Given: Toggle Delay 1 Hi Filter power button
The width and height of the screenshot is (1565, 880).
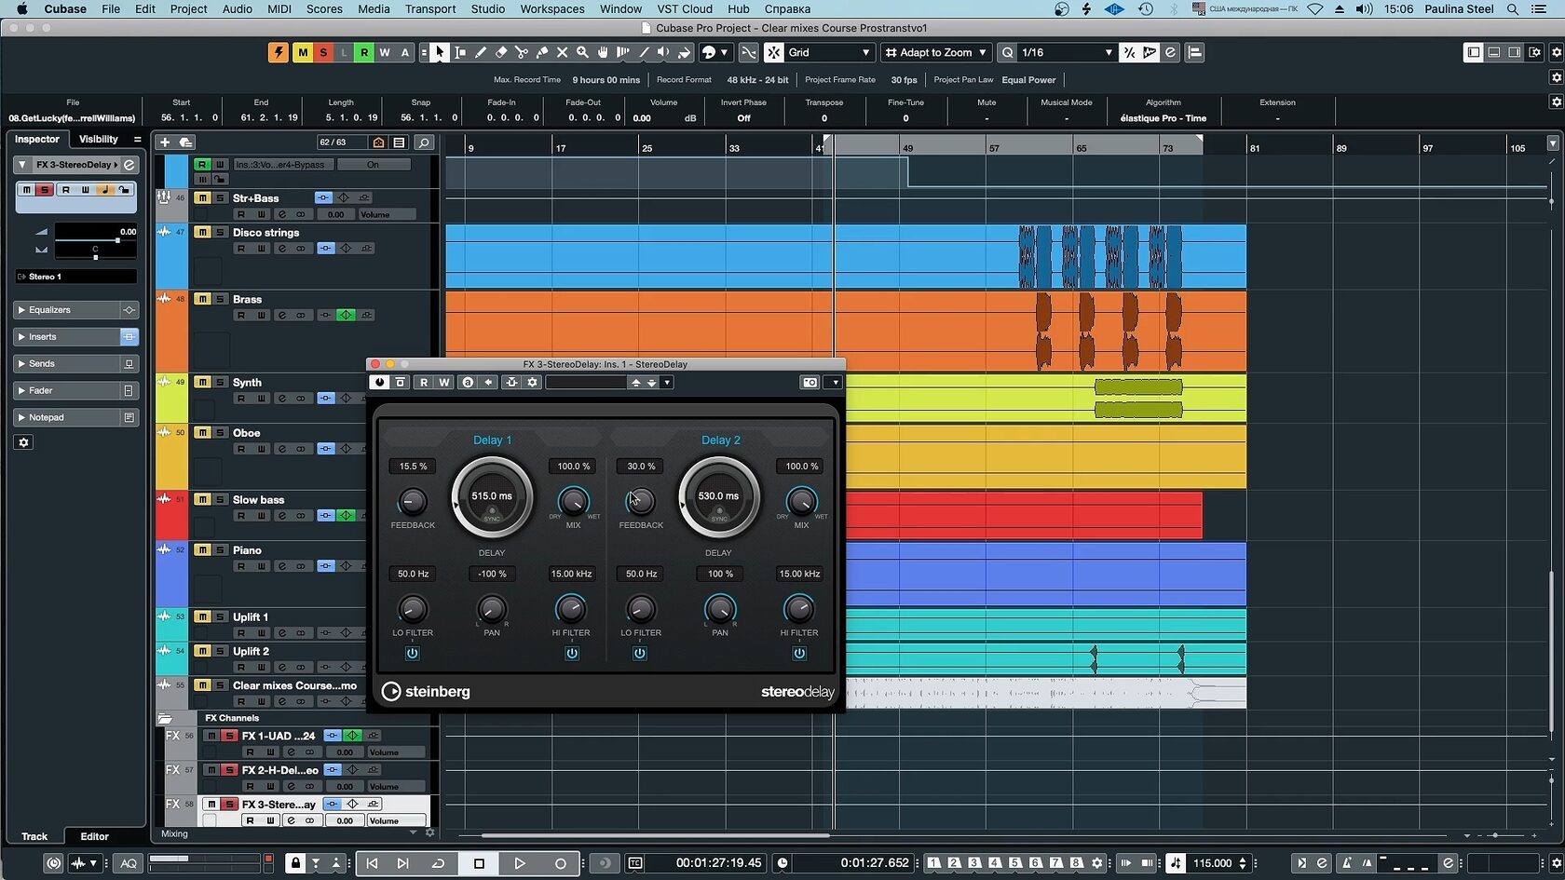Looking at the screenshot, I should (x=572, y=654).
